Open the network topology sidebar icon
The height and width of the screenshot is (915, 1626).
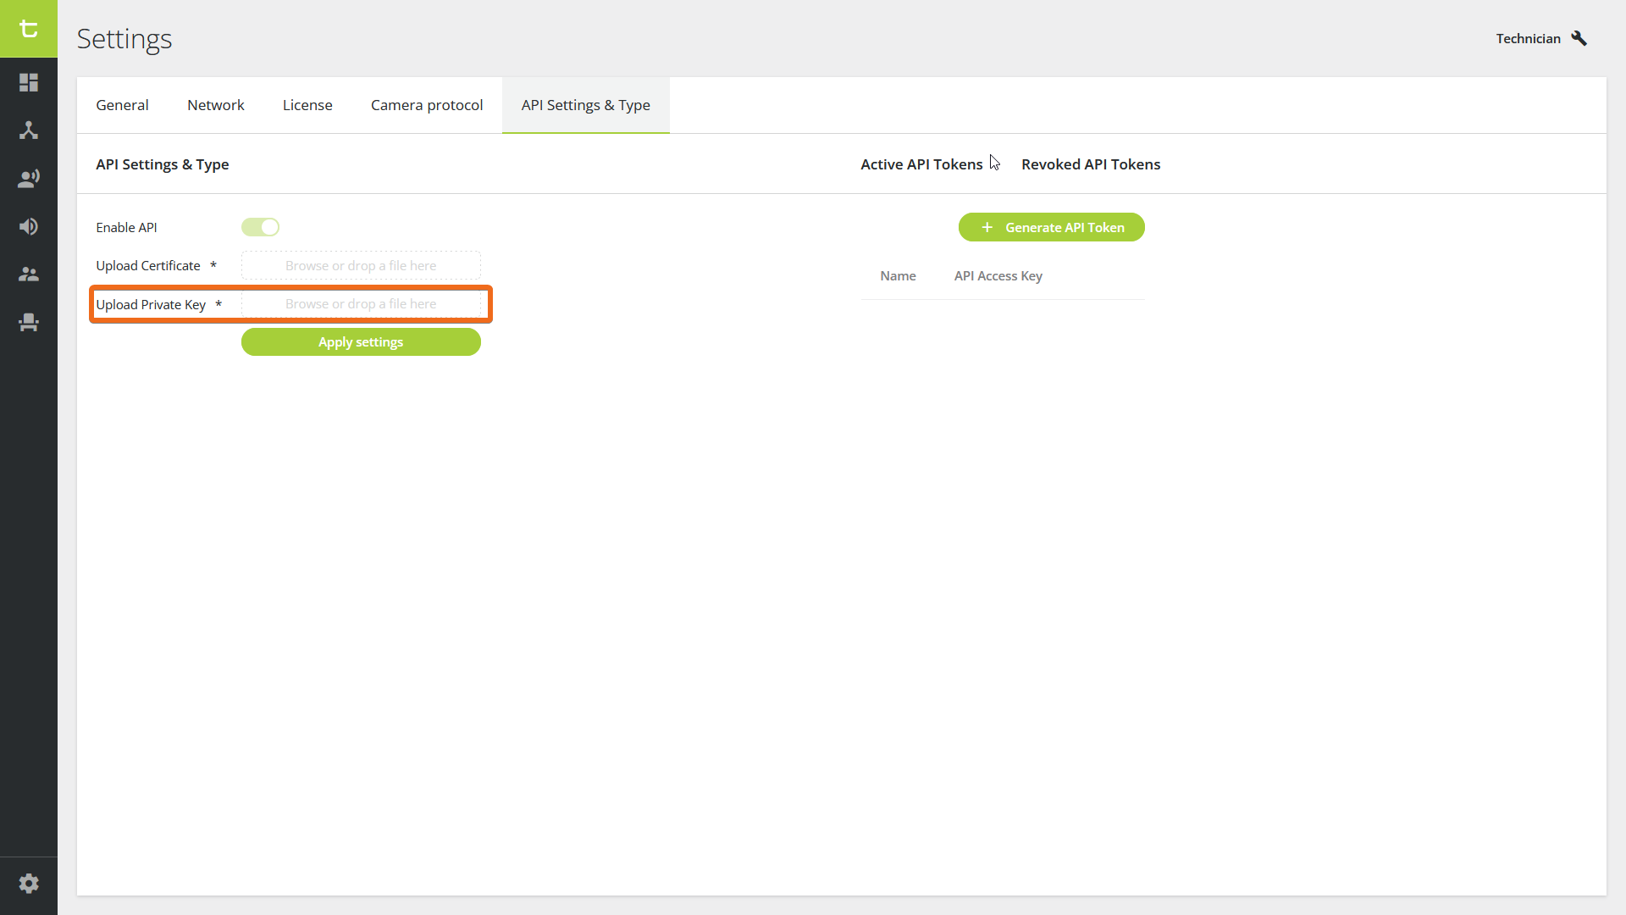[29, 130]
